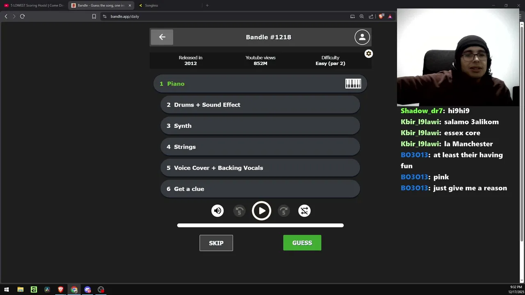This screenshot has width=525, height=295.
Task: Switch to the 5 LOWEST Scoring Hosts tab
Action: (x=34, y=5)
